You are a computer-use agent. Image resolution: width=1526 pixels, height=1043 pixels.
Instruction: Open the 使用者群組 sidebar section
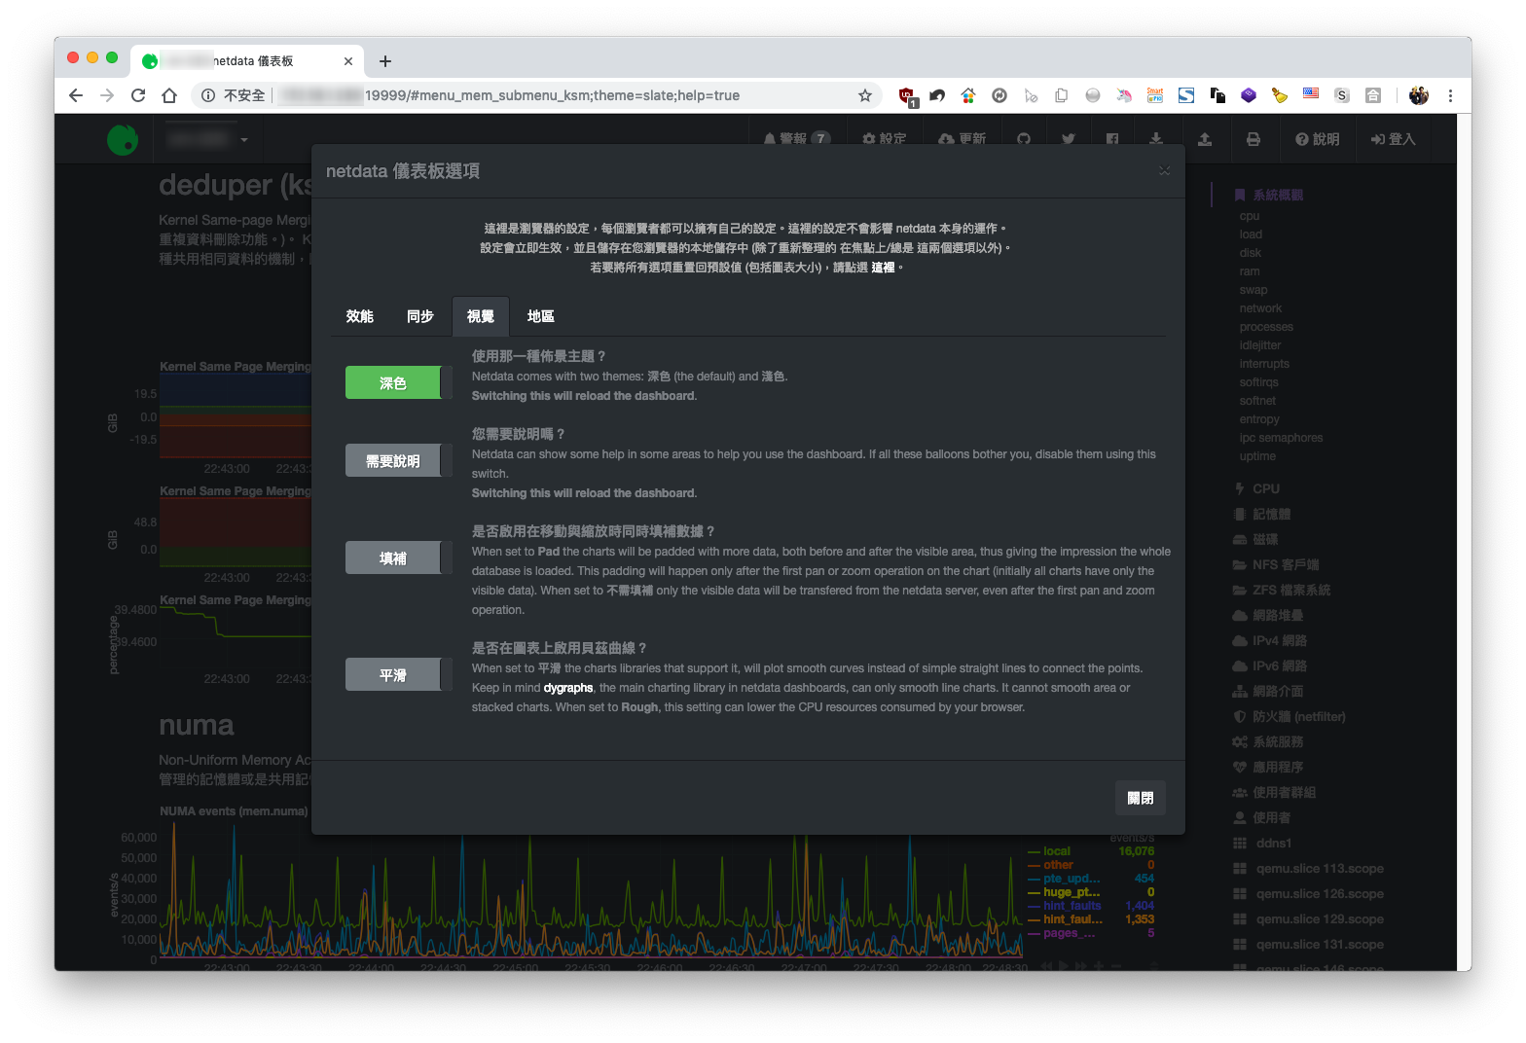click(1274, 792)
